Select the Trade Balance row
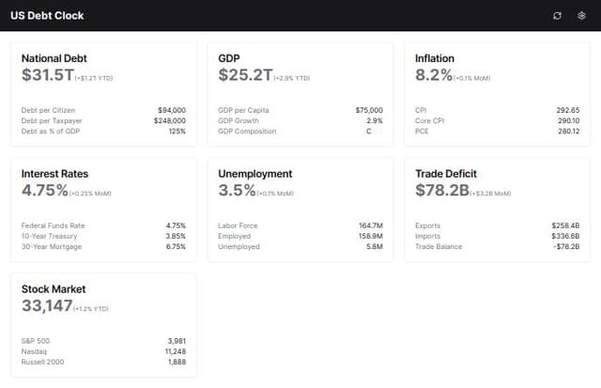Image resolution: width=601 pixels, height=388 pixels. [x=497, y=246]
